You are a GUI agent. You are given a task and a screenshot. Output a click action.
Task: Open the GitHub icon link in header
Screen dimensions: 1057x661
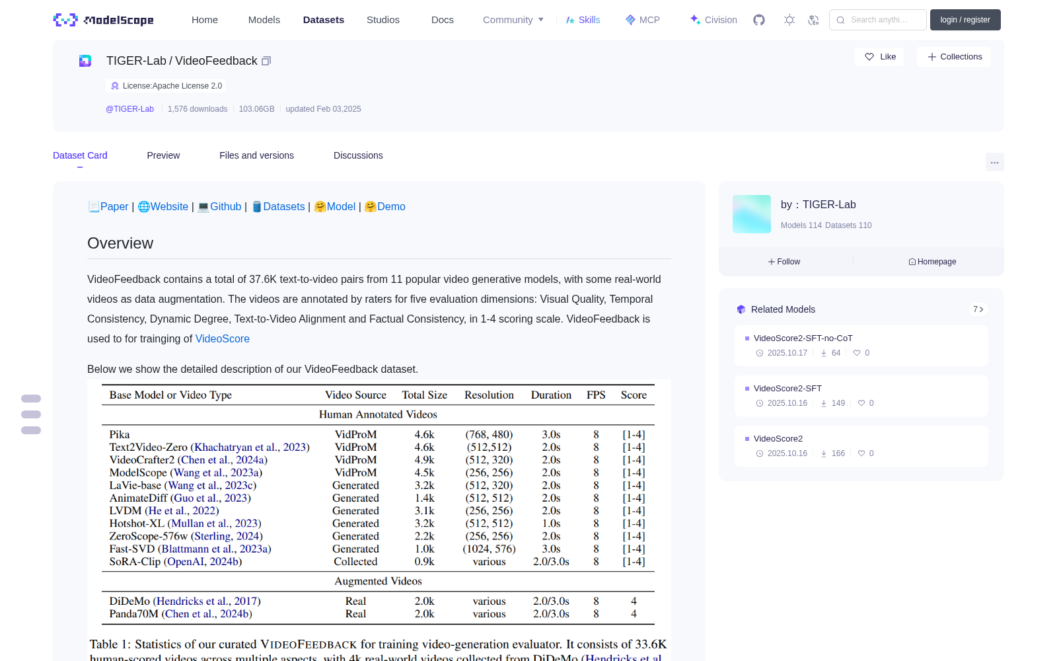tap(759, 20)
